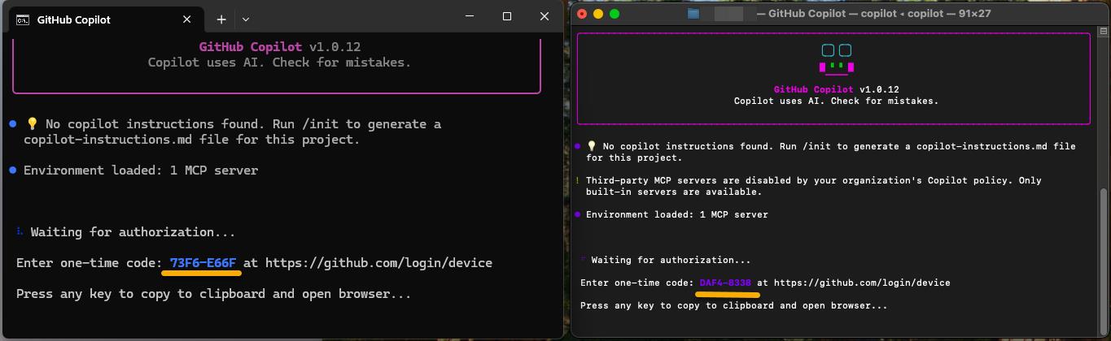The image size is (1111, 341).
Task: Open github.com/login/device link in macOS terminal
Action: (x=862, y=283)
